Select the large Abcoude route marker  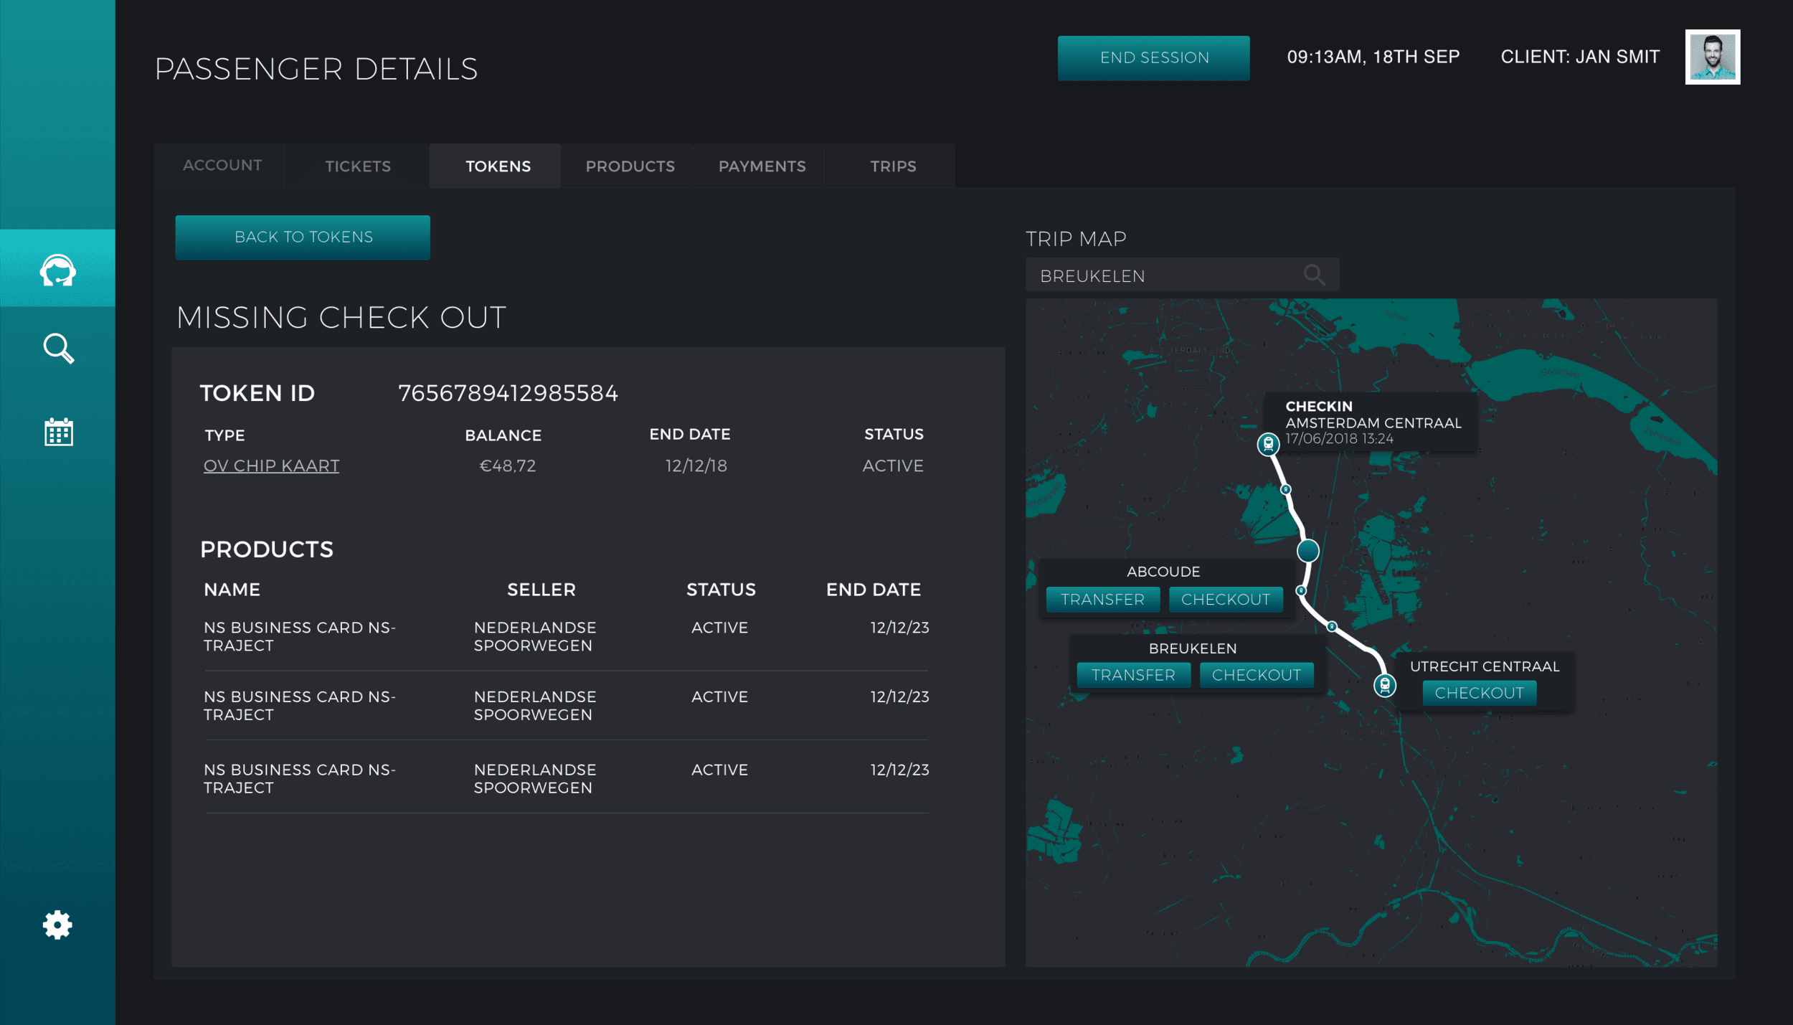1307,551
